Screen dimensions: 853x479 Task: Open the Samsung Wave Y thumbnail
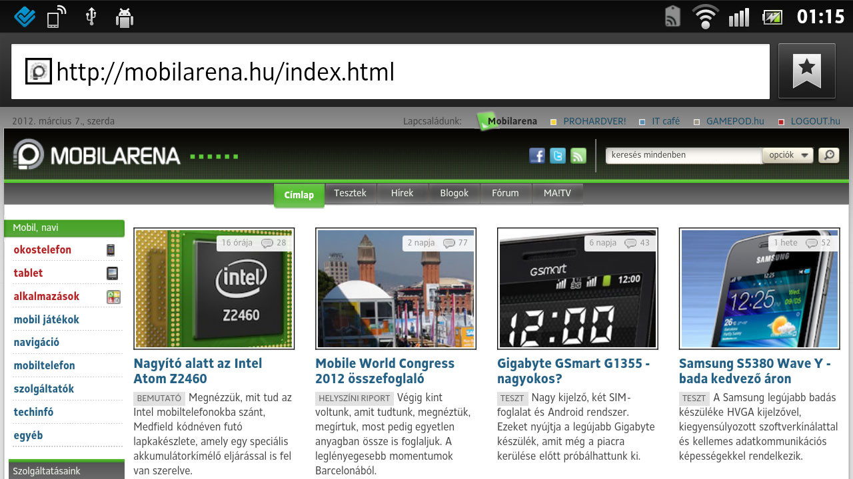(760, 289)
